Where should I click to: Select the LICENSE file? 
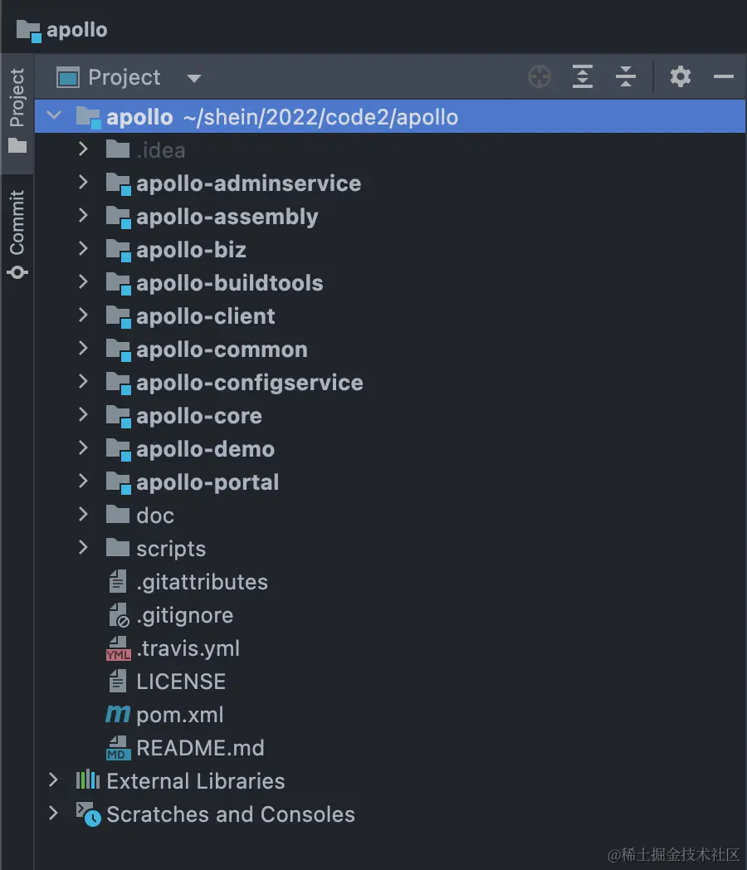pos(181,682)
